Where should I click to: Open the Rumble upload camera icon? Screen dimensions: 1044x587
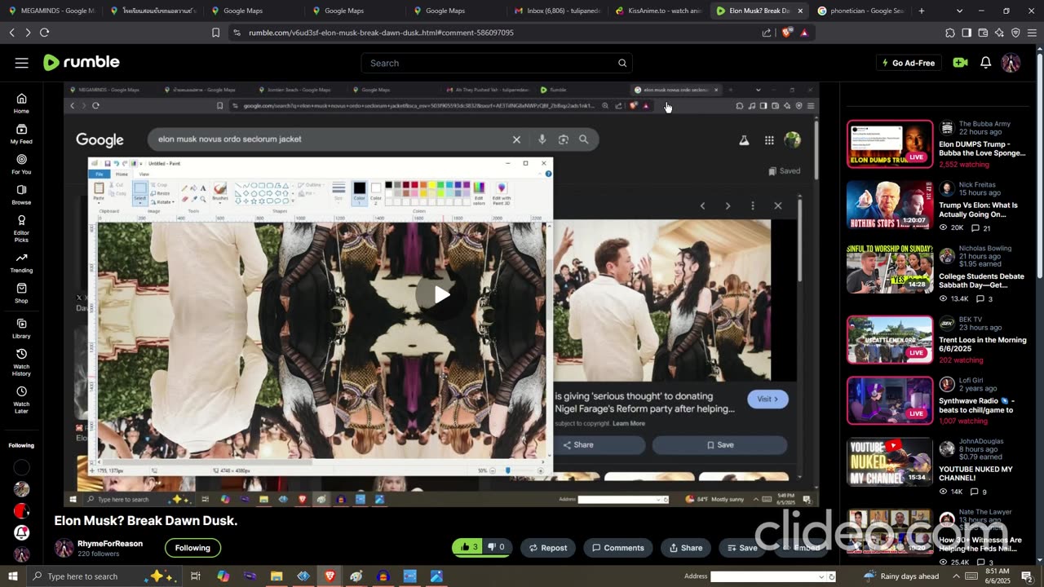(960, 63)
